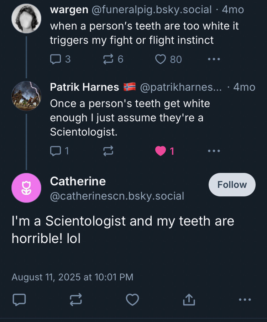Like Catherine's main post
Image resolution: width=267 pixels, height=322 pixels.
[x=132, y=300]
